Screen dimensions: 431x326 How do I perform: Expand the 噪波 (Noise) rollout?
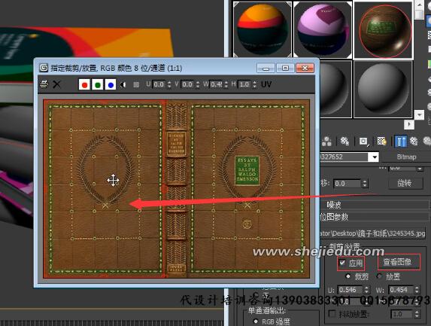[375, 205]
